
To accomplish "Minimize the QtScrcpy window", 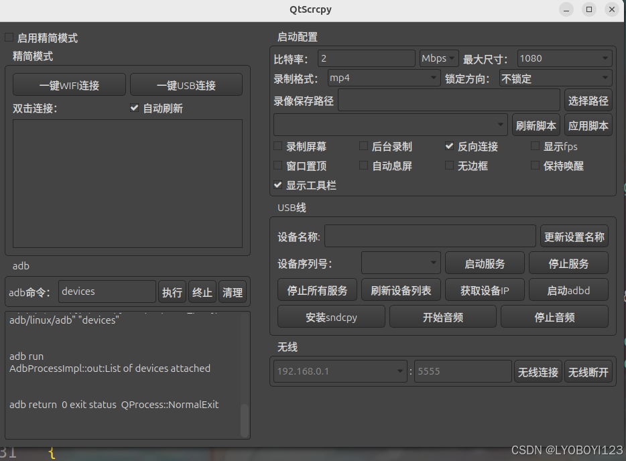I will (x=566, y=9).
